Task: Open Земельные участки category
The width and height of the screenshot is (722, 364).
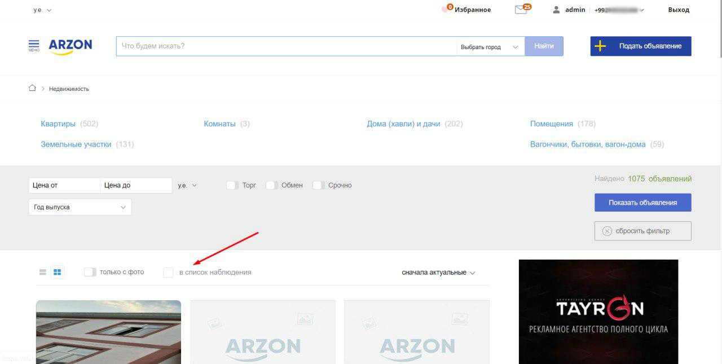Action: click(x=76, y=144)
